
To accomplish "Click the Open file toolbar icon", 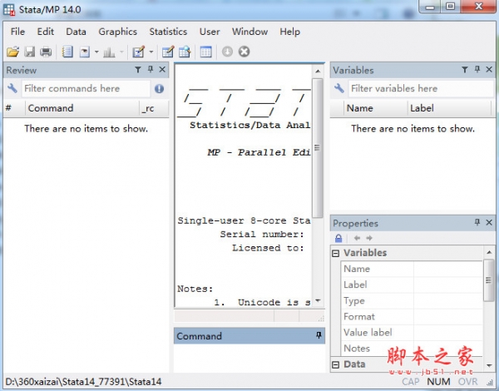I will 13,52.
